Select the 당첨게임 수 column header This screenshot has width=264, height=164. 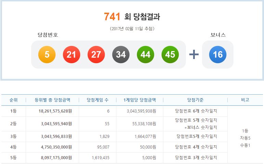[97, 100]
